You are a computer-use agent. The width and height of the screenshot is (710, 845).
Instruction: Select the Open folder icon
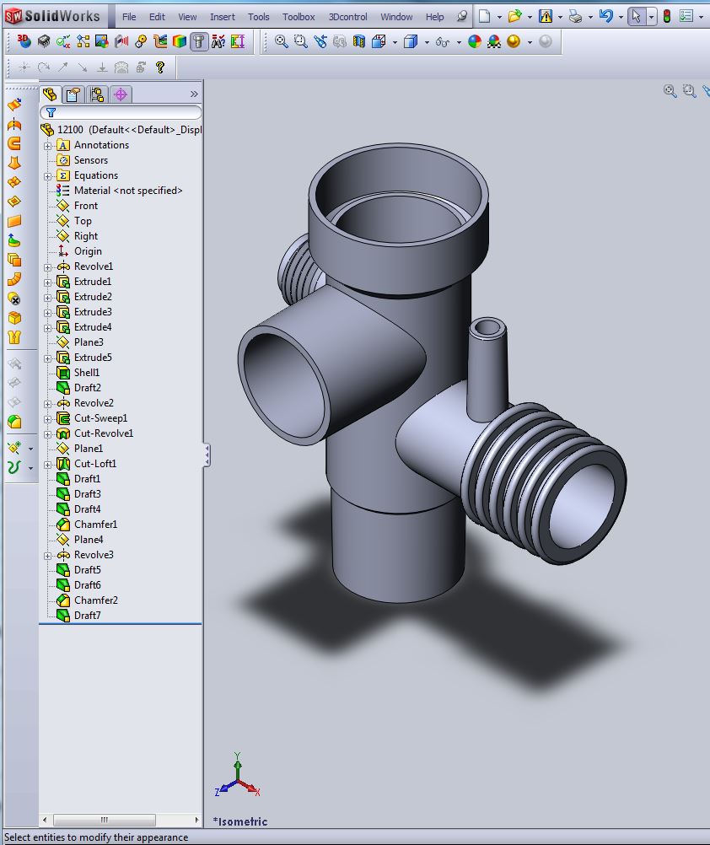[514, 16]
